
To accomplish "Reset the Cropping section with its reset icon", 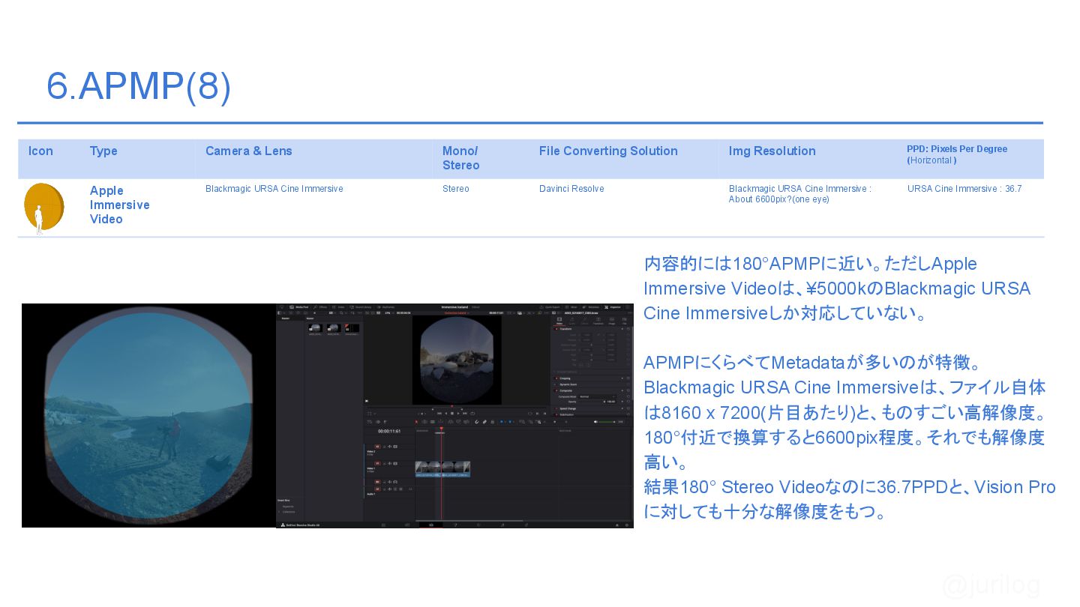I will point(628,378).
